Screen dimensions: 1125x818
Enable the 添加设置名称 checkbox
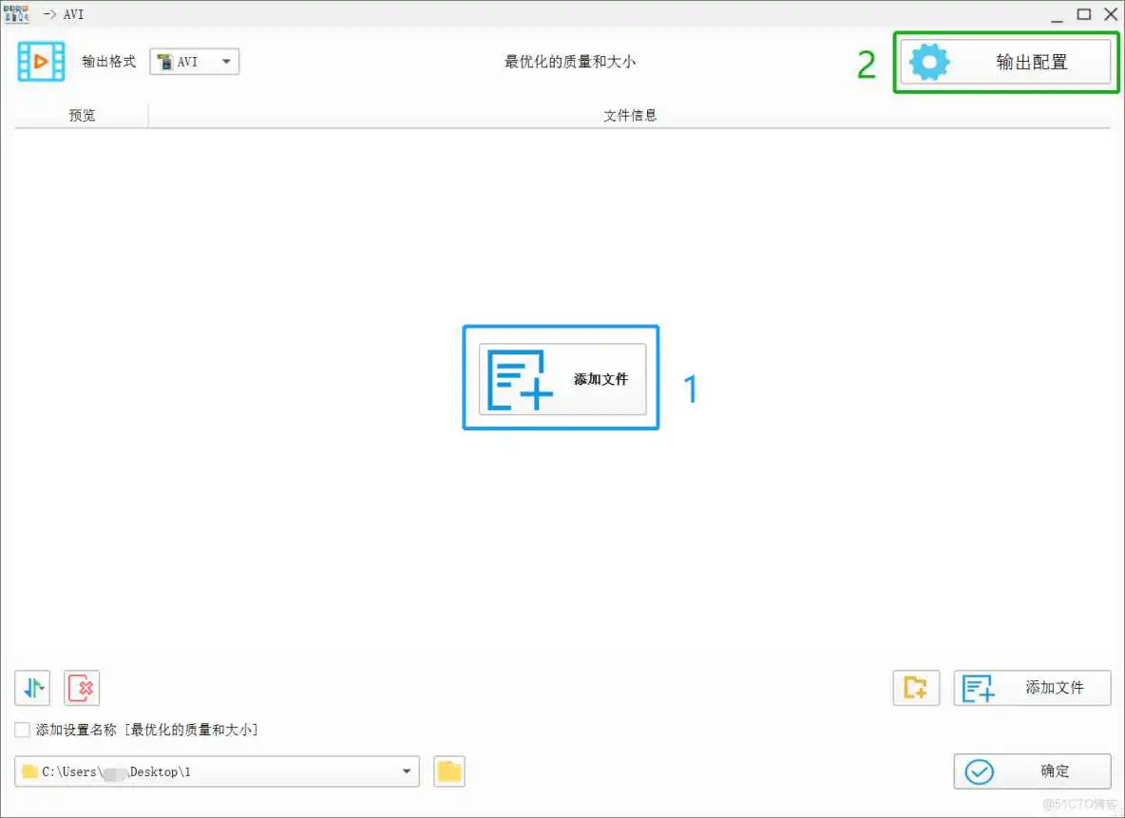point(21,729)
